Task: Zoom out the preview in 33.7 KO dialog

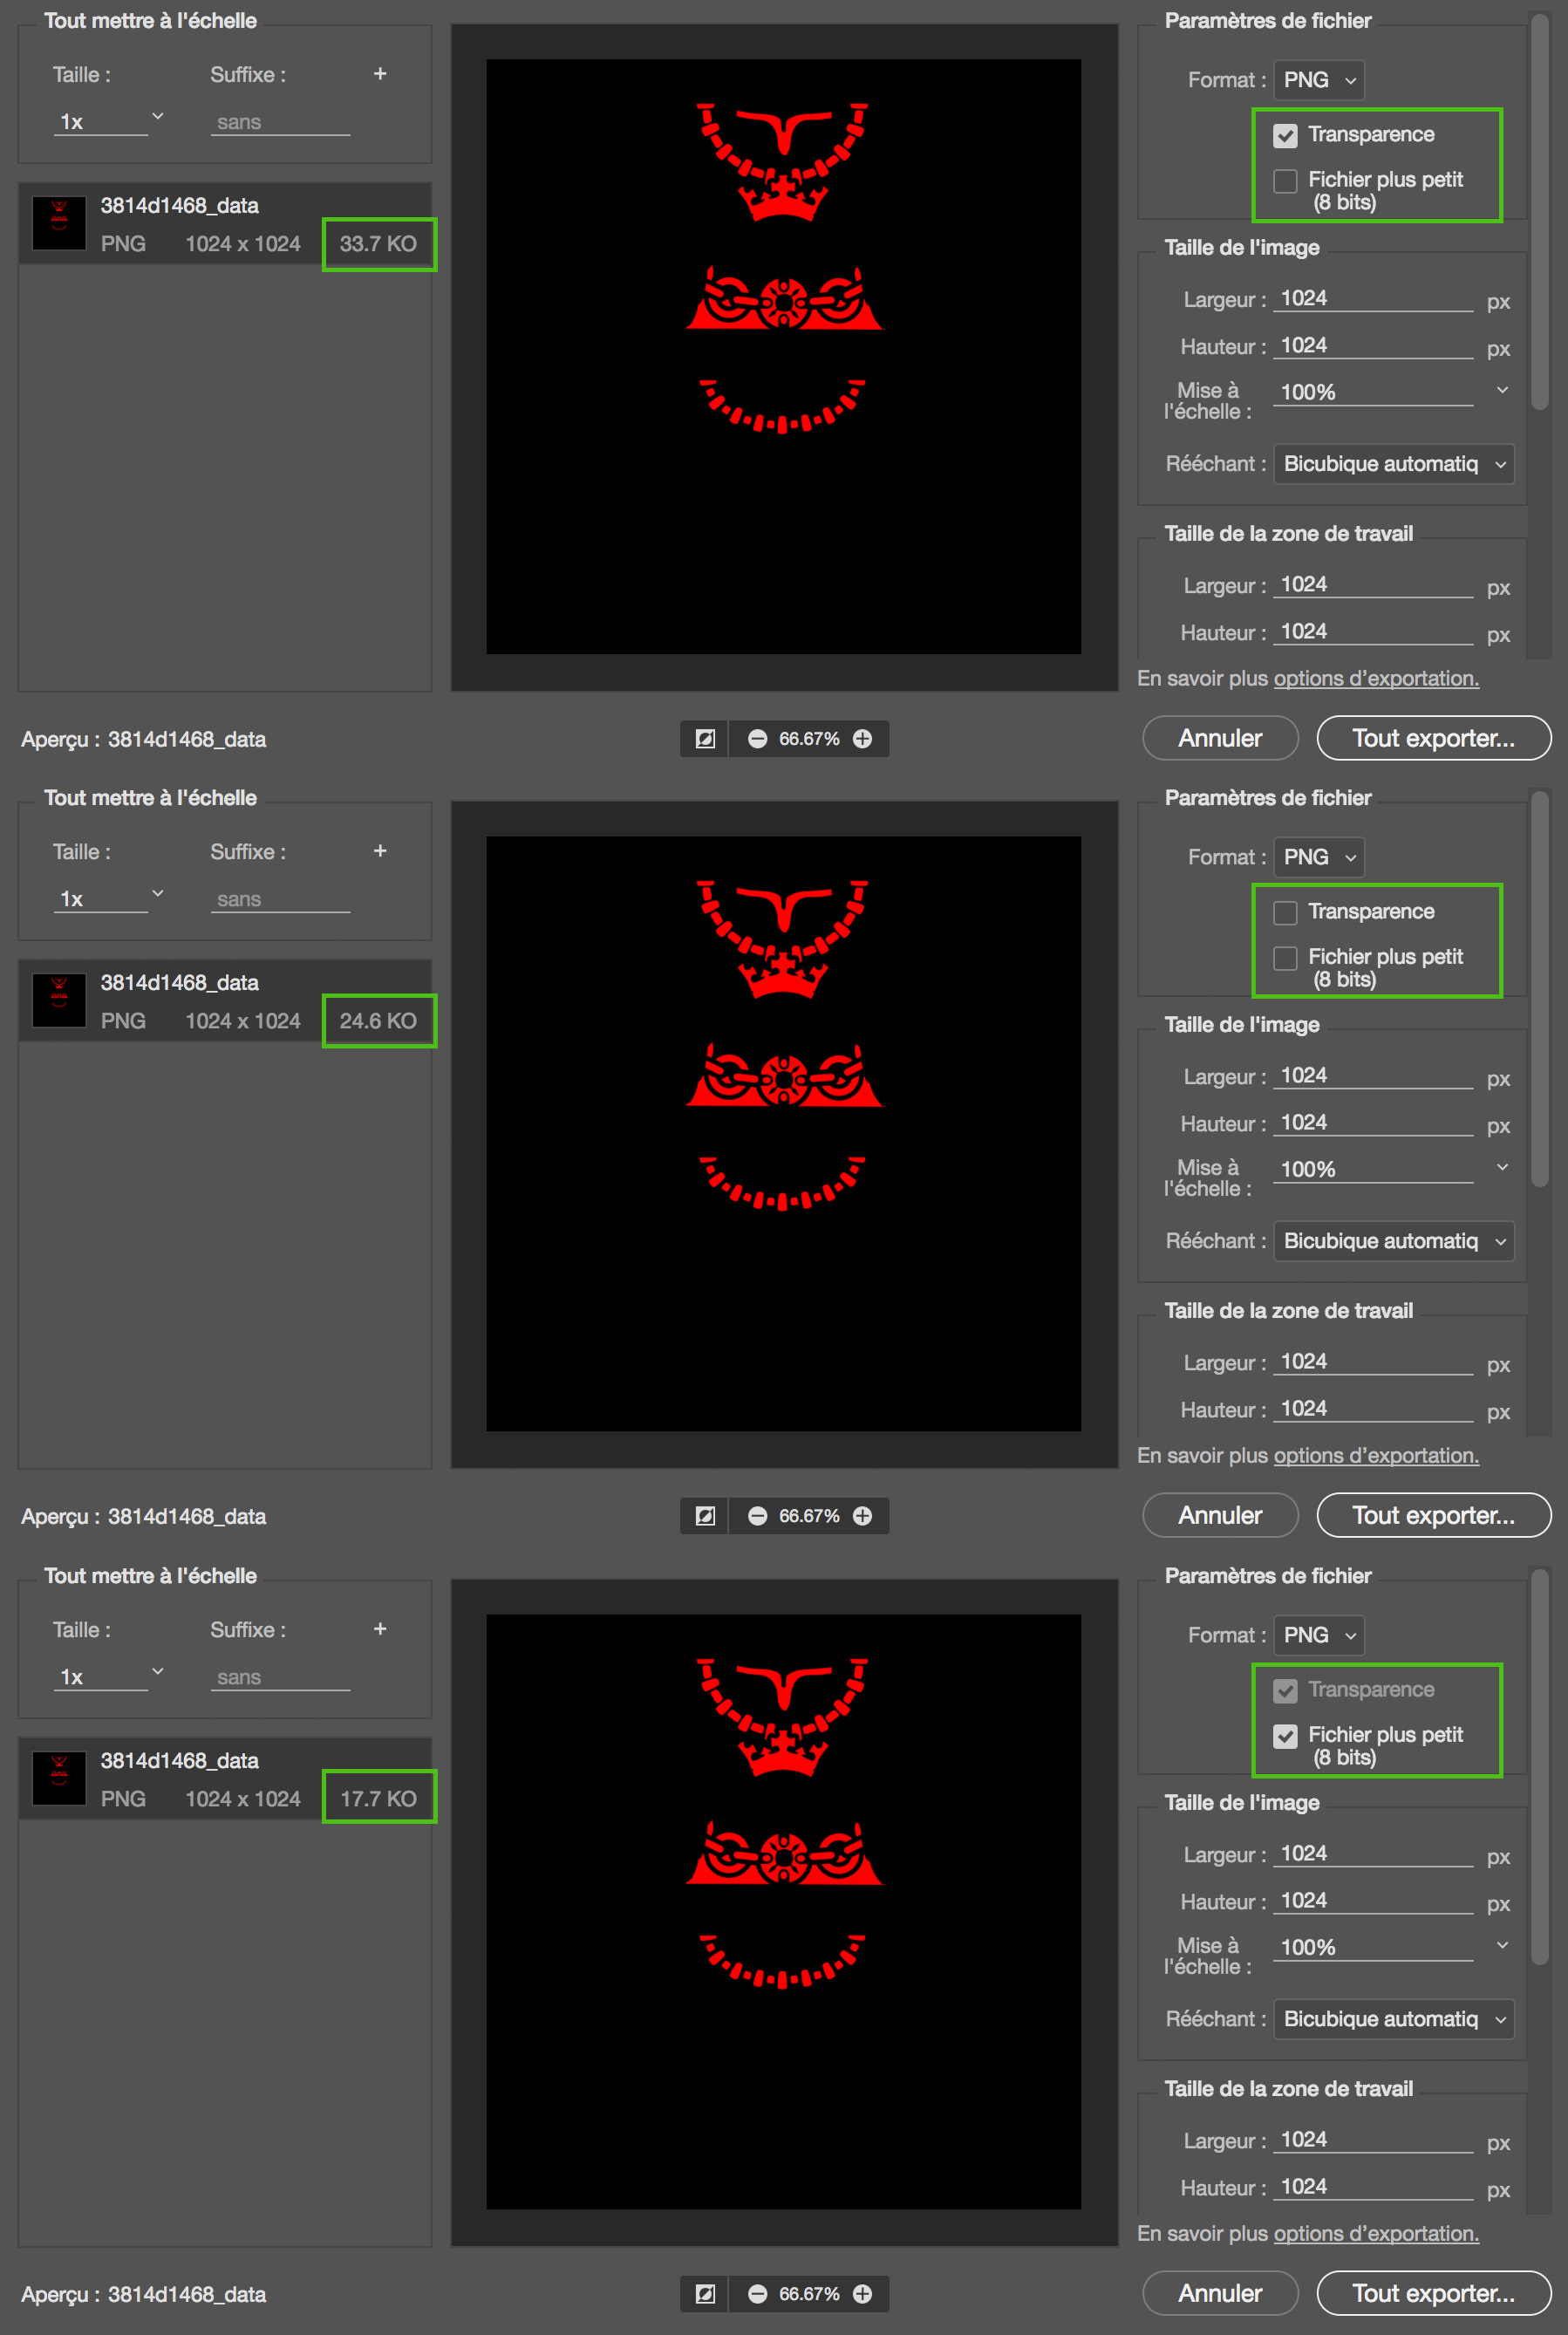Action: [x=758, y=739]
